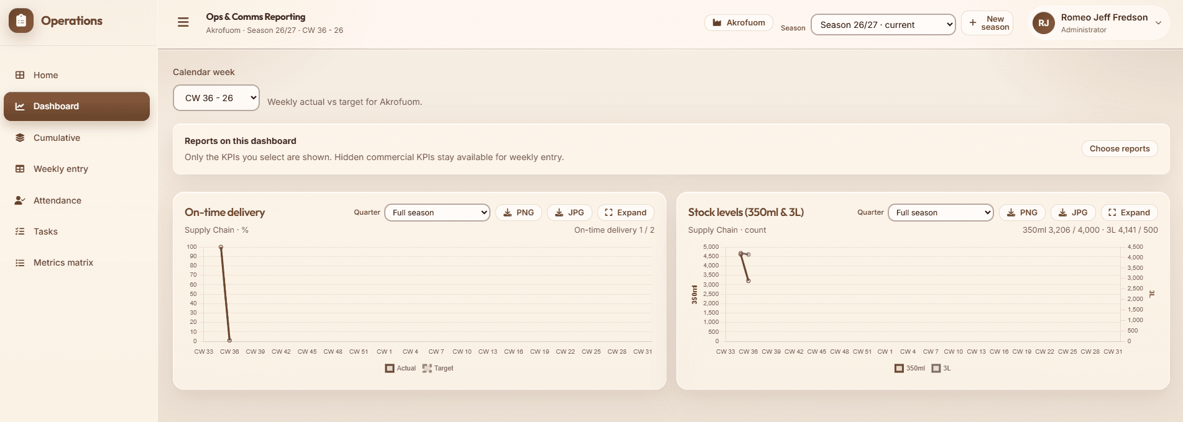Click the Tasks checklist icon
The width and height of the screenshot is (1183, 422).
20,231
